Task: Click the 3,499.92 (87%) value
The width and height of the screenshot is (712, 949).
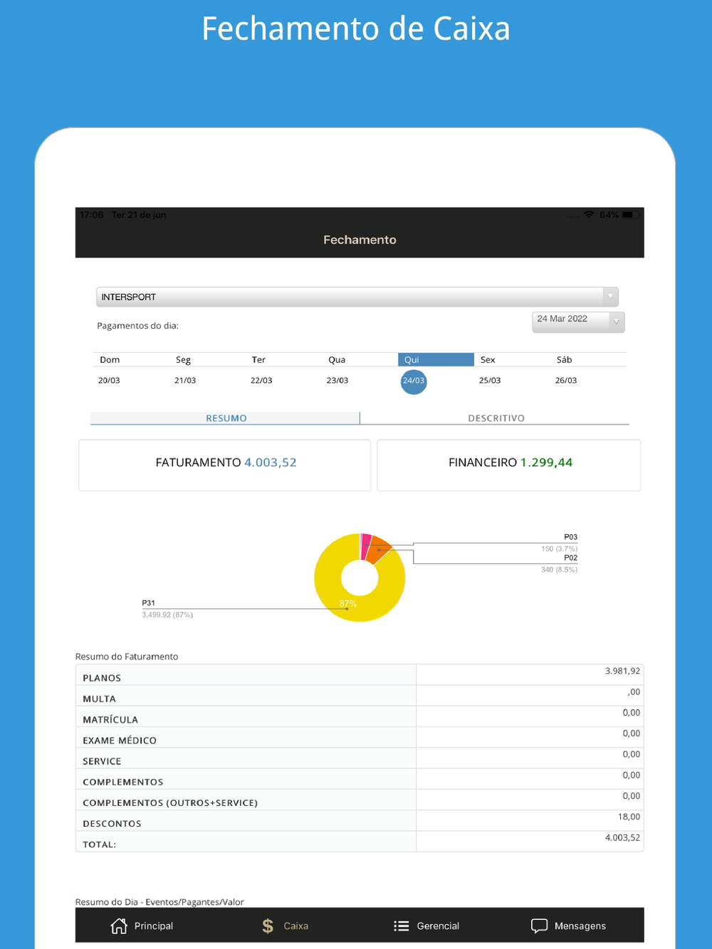Action: pyautogui.click(x=167, y=615)
